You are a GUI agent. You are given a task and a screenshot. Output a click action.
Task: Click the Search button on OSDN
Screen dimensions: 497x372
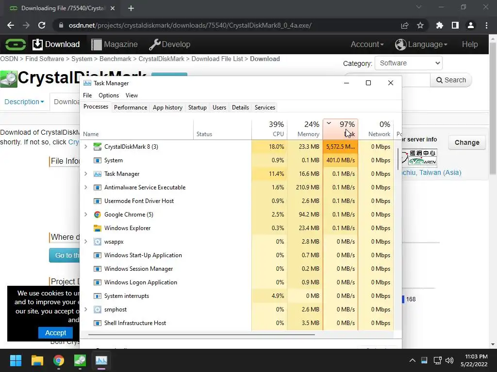(x=451, y=80)
